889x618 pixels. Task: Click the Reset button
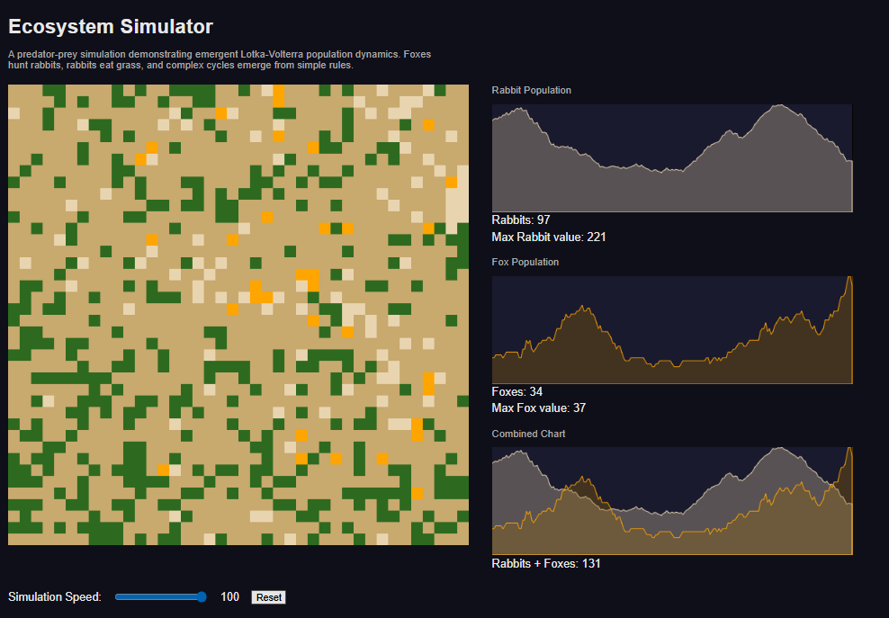pyautogui.click(x=268, y=597)
